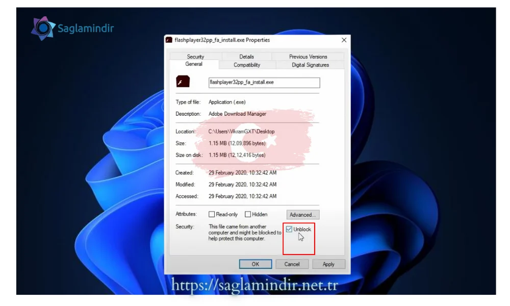This screenshot has height=306, width=510.
Task: Click the Size value 1.15 MB (12,09,896 bytes)
Action: (x=237, y=143)
